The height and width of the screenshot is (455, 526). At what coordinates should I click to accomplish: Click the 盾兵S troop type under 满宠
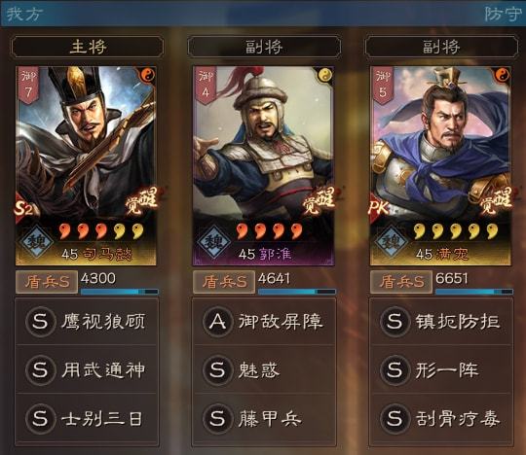(401, 282)
